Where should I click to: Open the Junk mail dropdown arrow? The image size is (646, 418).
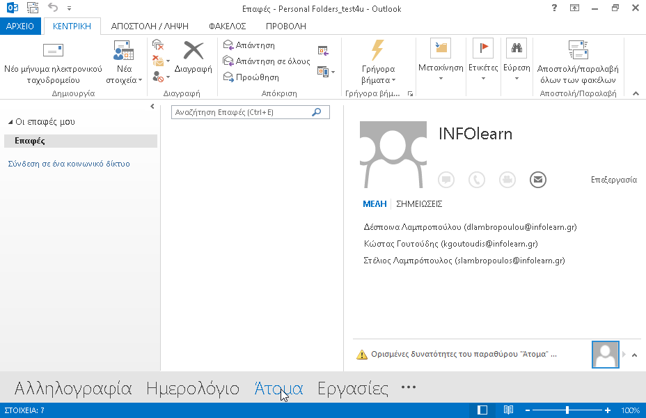click(x=168, y=77)
